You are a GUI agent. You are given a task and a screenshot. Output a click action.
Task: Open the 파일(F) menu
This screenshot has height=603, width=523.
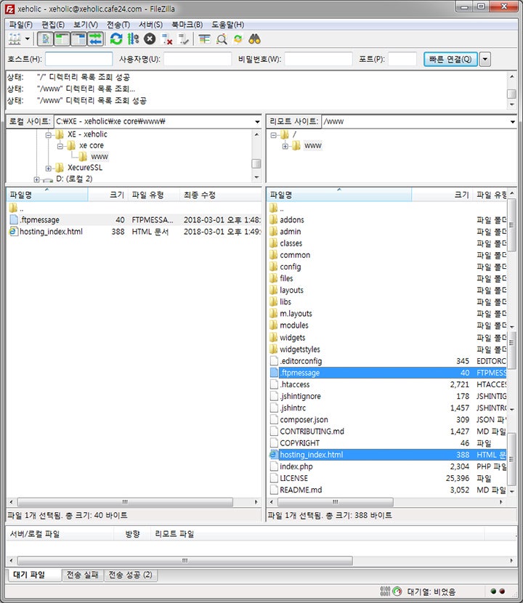[21, 25]
